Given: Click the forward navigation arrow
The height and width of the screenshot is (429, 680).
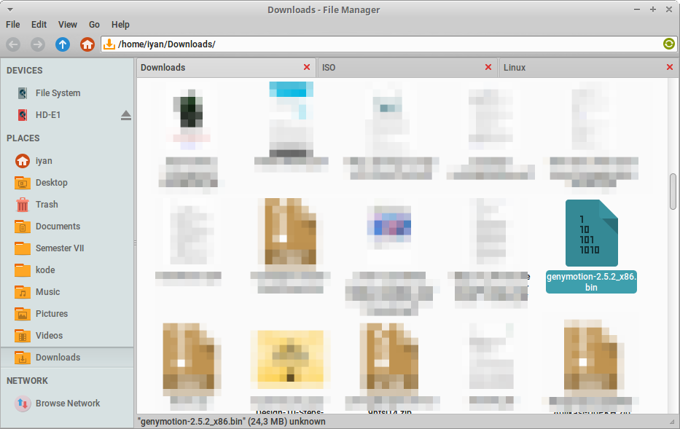Looking at the screenshot, I should [37, 44].
